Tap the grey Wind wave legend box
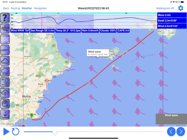Image resolution: width=187 pixels, height=140 pixels. (171, 119)
